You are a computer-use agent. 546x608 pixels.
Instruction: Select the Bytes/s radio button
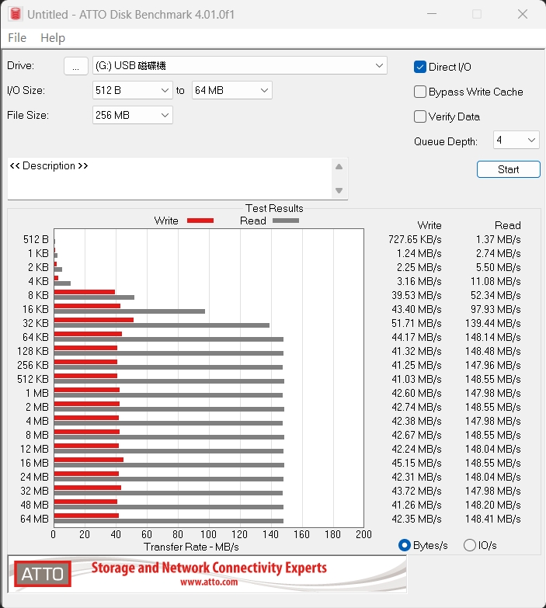pyautogui.click(x=404, y=545)
